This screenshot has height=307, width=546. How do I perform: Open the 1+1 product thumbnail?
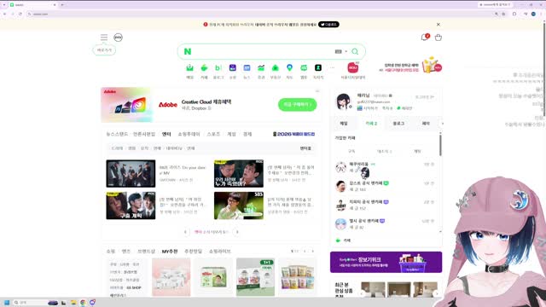click(x=255, y=277)
